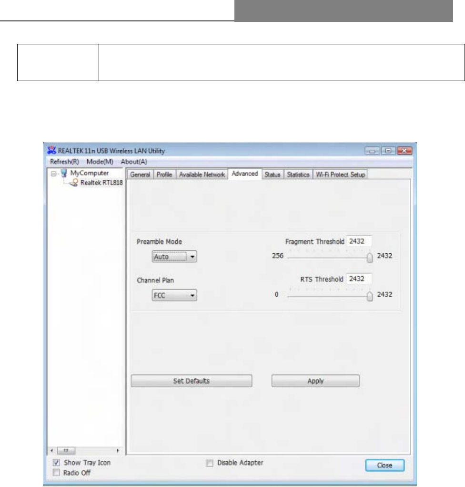Screen dimensions: 465x487
Task: Open the Wi-Fi Protect Setup tab
Action: (x=340, y=175)
